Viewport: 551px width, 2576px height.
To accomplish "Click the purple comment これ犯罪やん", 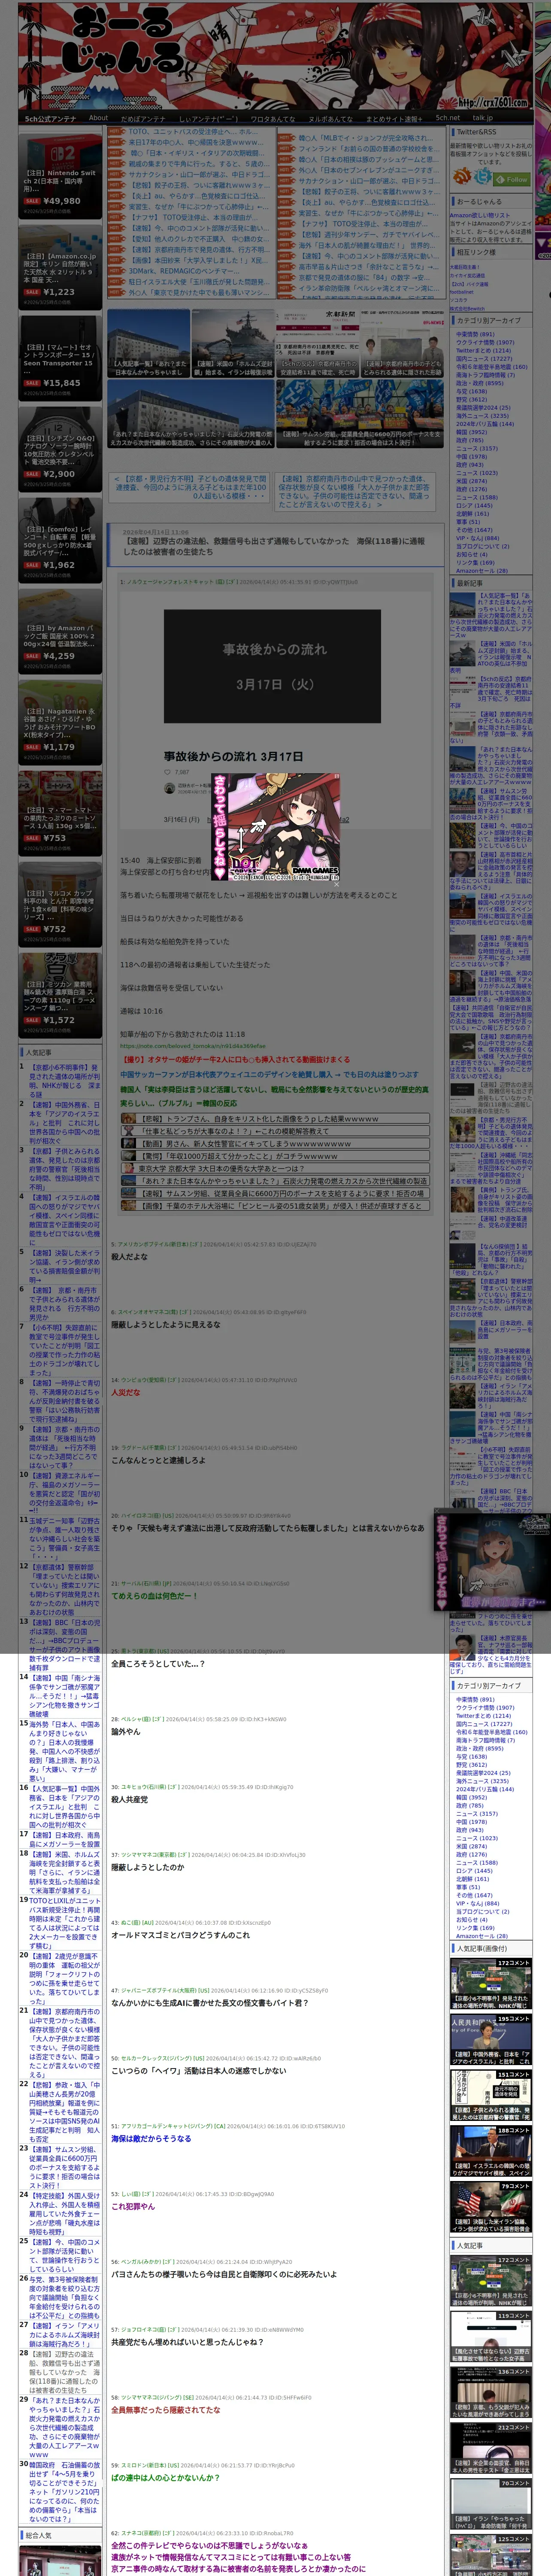I will pos(133,2206).
